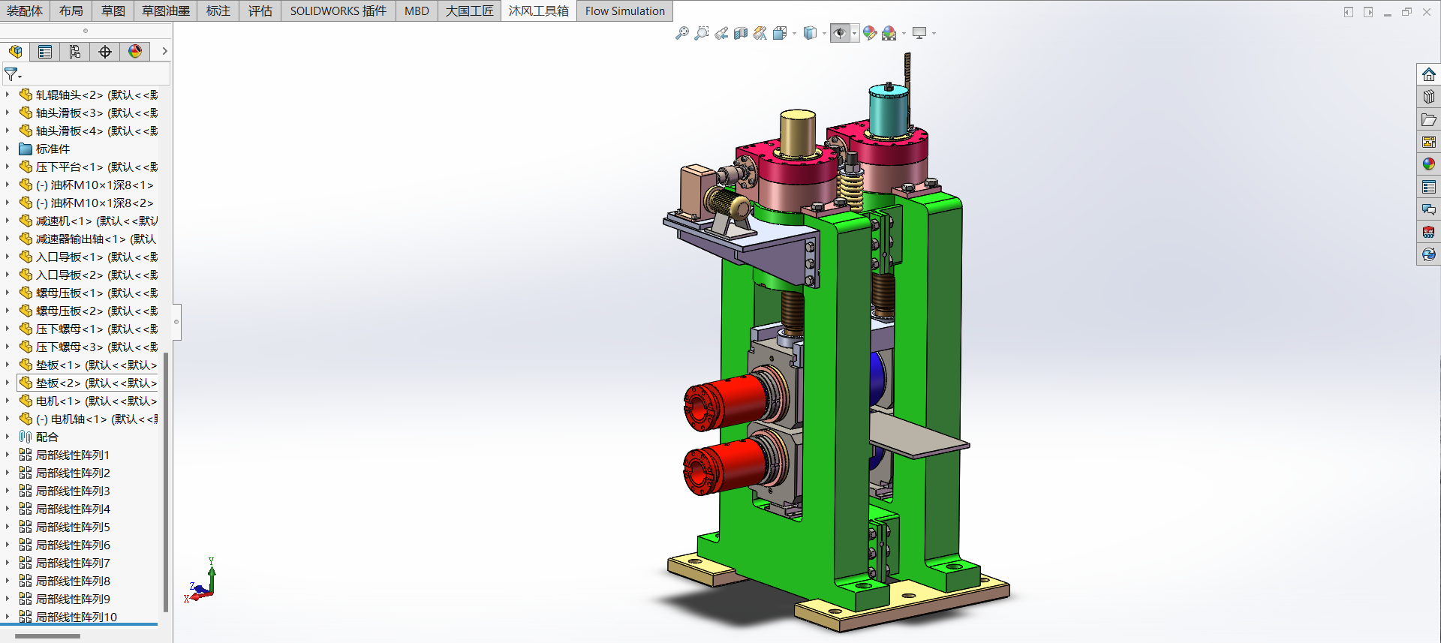1441x643 pixels.
Task: Open the Custom Properties pane
Action: 1428,187
